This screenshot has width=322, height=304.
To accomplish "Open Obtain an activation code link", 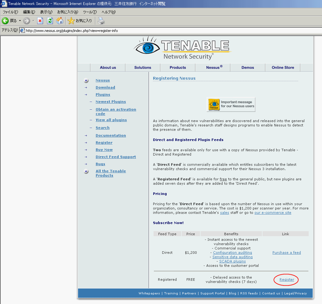I will coord(116,112).
